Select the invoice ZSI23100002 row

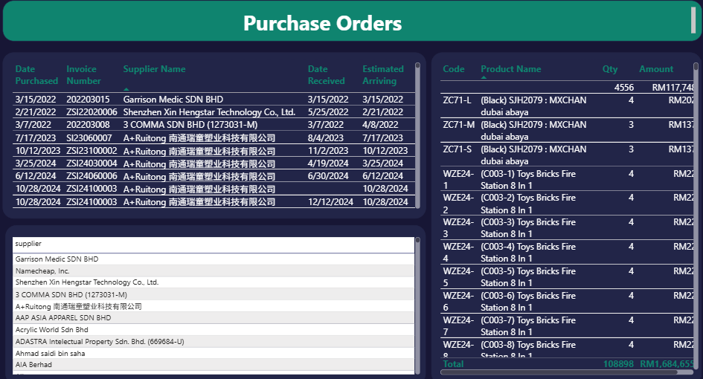coord(214,151)
